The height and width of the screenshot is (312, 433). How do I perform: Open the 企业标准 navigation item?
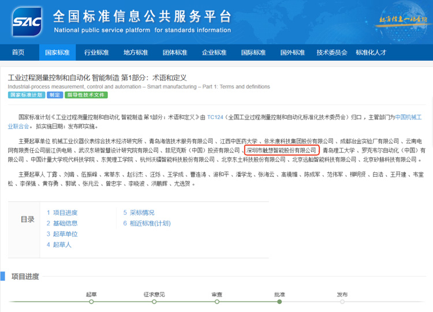pyautogui.click(x=214, y=53)
